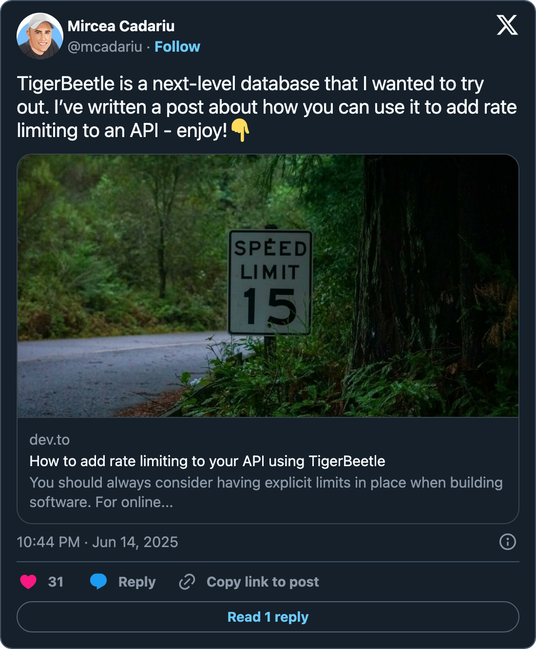Viewport: 536px width, 649px height.
Task: Open Mircea Cadariu's profile avatar
Action: pyautogui.click(x=40, y=36)
